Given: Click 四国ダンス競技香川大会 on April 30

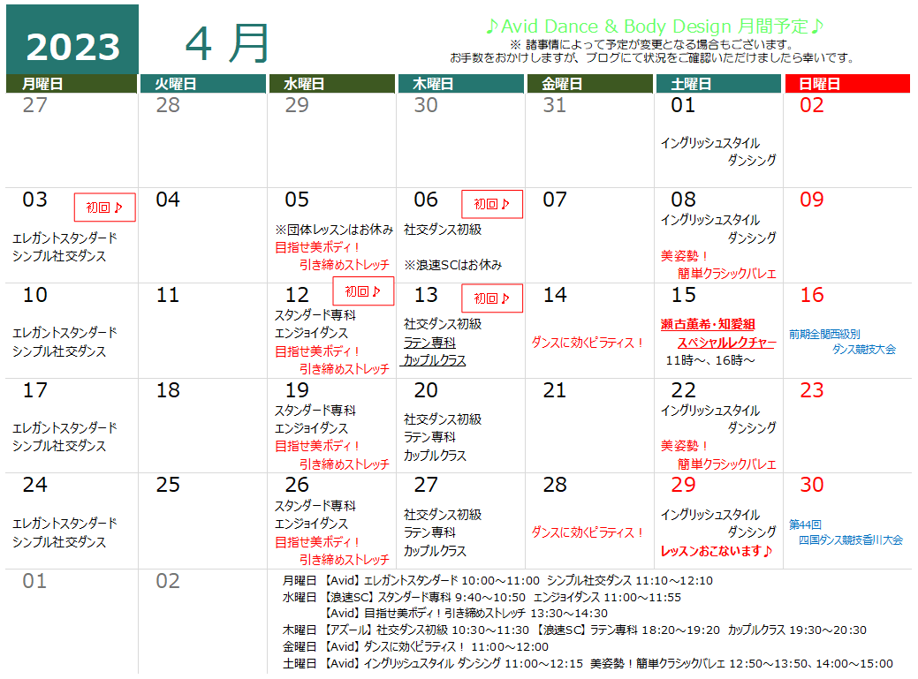Looking at the screenshot, I should (851, 539).
